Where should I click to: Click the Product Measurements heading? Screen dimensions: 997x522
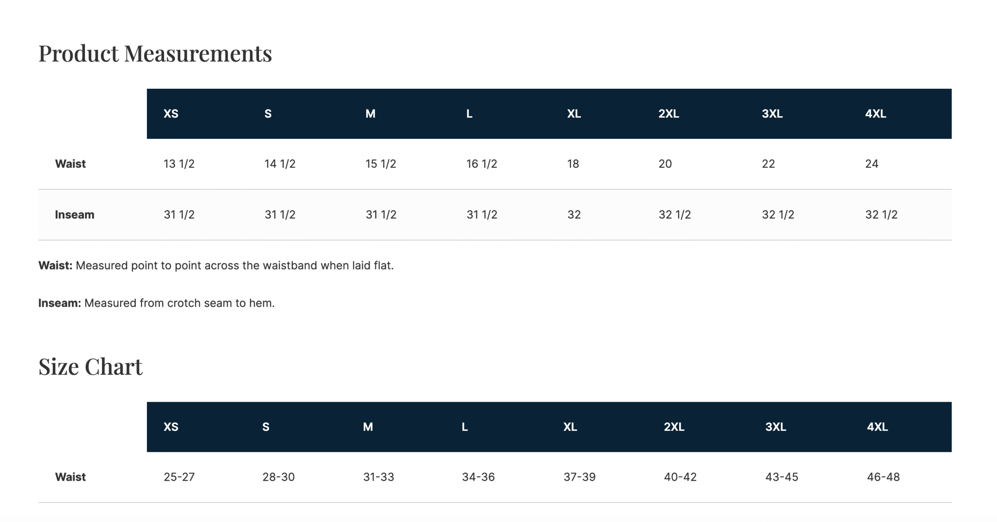[155, 53]
